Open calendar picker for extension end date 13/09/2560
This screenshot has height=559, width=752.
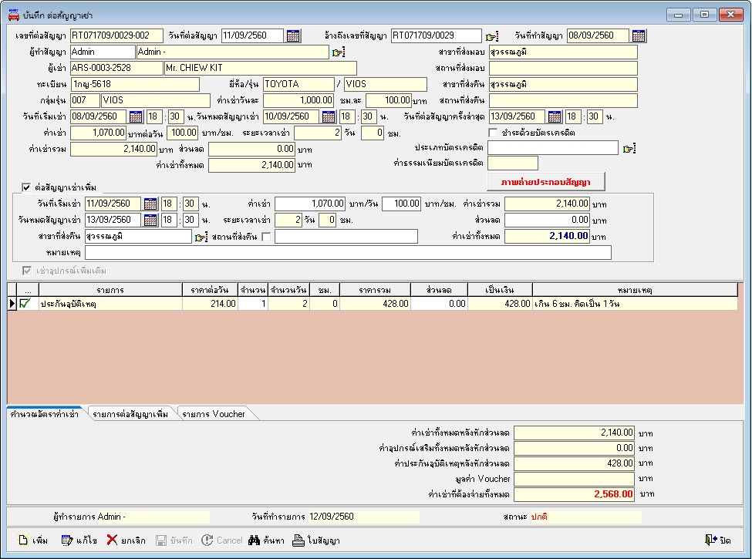(x=150, y=221)
